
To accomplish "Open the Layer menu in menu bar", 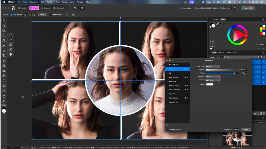I will point(65,2).
